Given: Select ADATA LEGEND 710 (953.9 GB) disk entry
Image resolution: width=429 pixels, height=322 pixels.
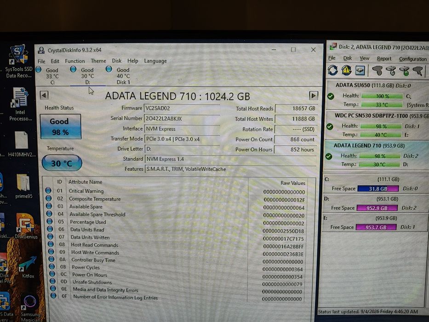Looking at the screenshot, I should click(377, 155).
